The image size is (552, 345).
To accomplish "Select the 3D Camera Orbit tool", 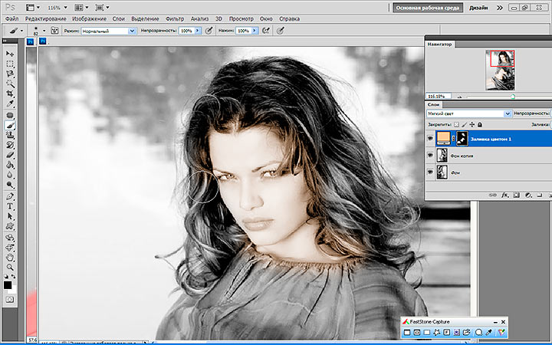I will 10,248.
